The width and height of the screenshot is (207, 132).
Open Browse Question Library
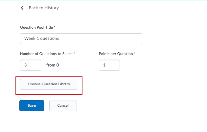coord(49,84)
